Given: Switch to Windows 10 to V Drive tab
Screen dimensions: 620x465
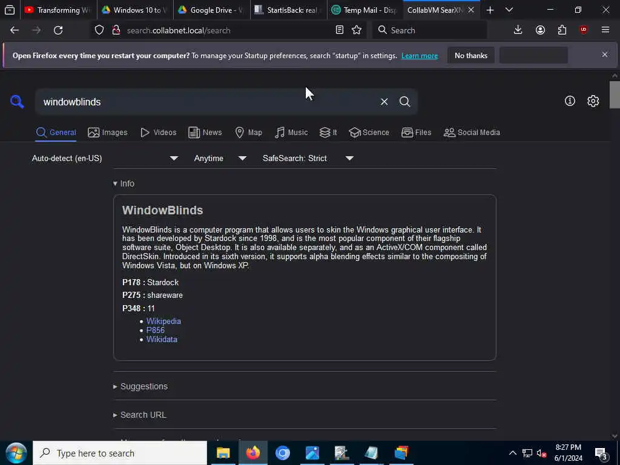Looking at the screenshot, I should (135, 10).
